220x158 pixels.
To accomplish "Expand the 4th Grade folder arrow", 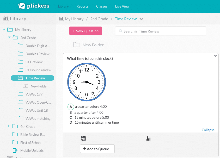I will (9, 126).
